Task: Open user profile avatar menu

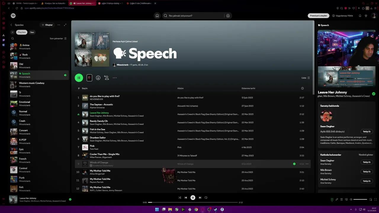Action: pyautogui.click(x=373, y=16)
